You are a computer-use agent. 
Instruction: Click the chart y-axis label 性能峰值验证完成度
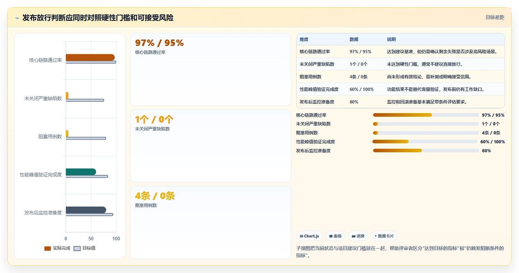pyautogui.click(x=41, y=175)
